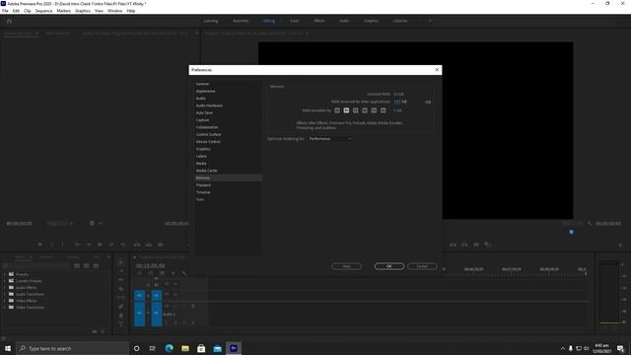Click Export Frame camera in Source monitor
Image resolution: width=631 pixels, height=355 pixels.
pyautogui.click(x=160, y=245)
